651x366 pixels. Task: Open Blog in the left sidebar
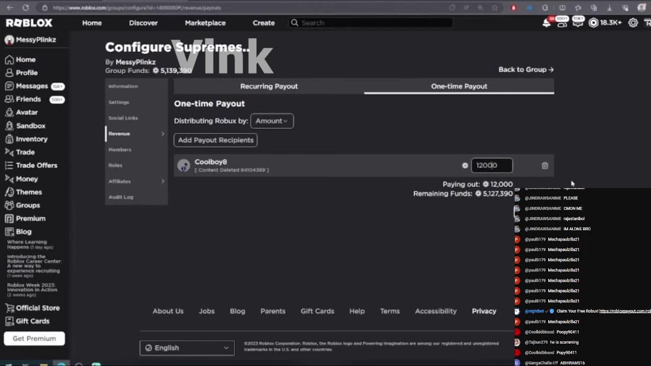[x=18, y=232]
